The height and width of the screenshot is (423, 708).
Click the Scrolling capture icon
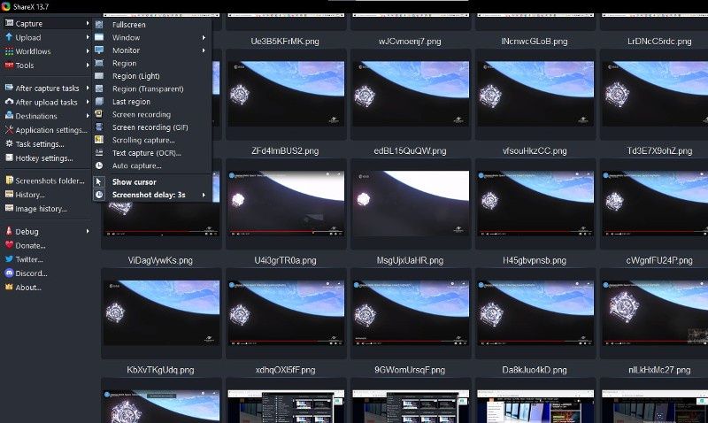click(99, 140)
